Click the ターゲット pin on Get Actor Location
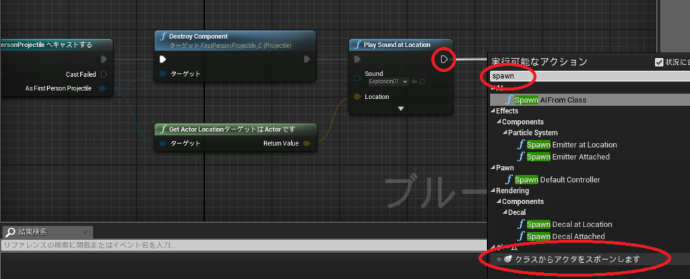 tap(163, 144)
